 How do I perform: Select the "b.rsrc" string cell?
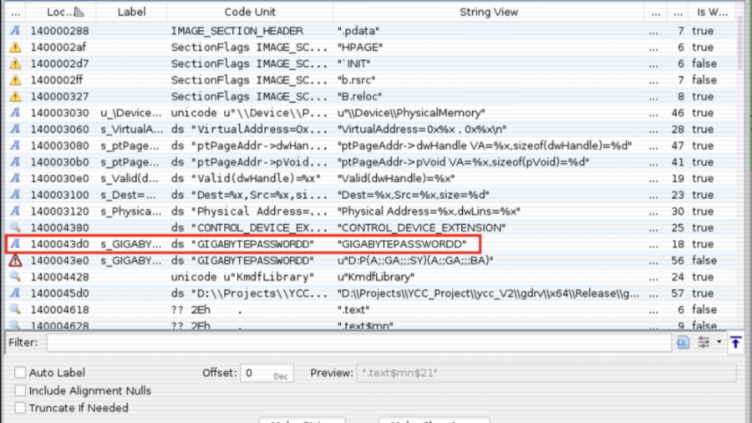356,80
